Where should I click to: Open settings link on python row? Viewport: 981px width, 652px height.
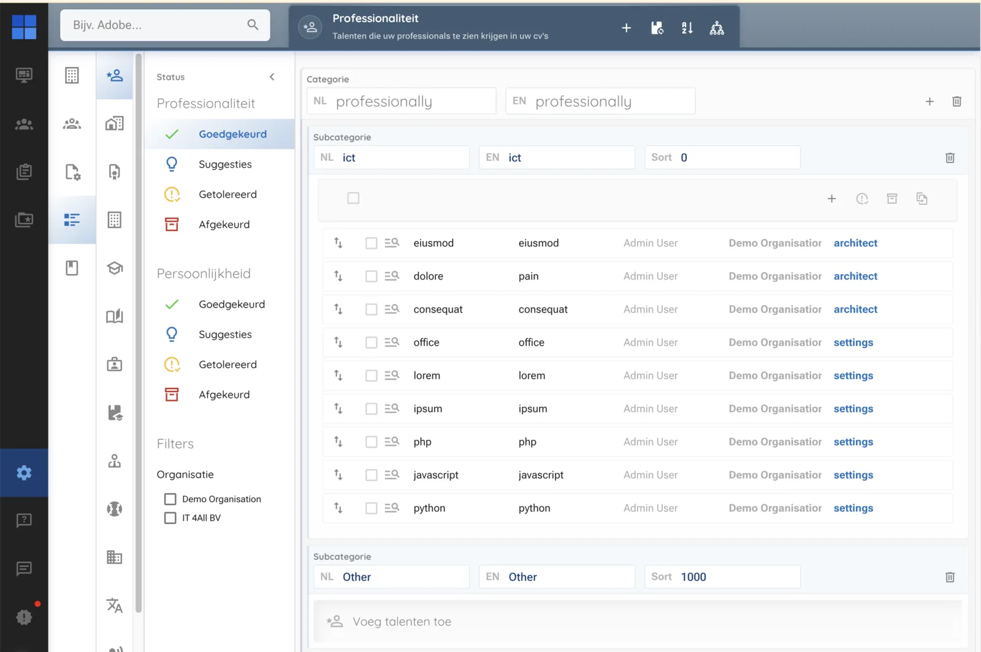pyautogui.click(x=853, y=507)
